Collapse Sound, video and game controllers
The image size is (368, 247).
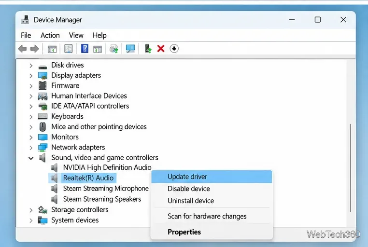pyautogui.click(x=31, y=158)
